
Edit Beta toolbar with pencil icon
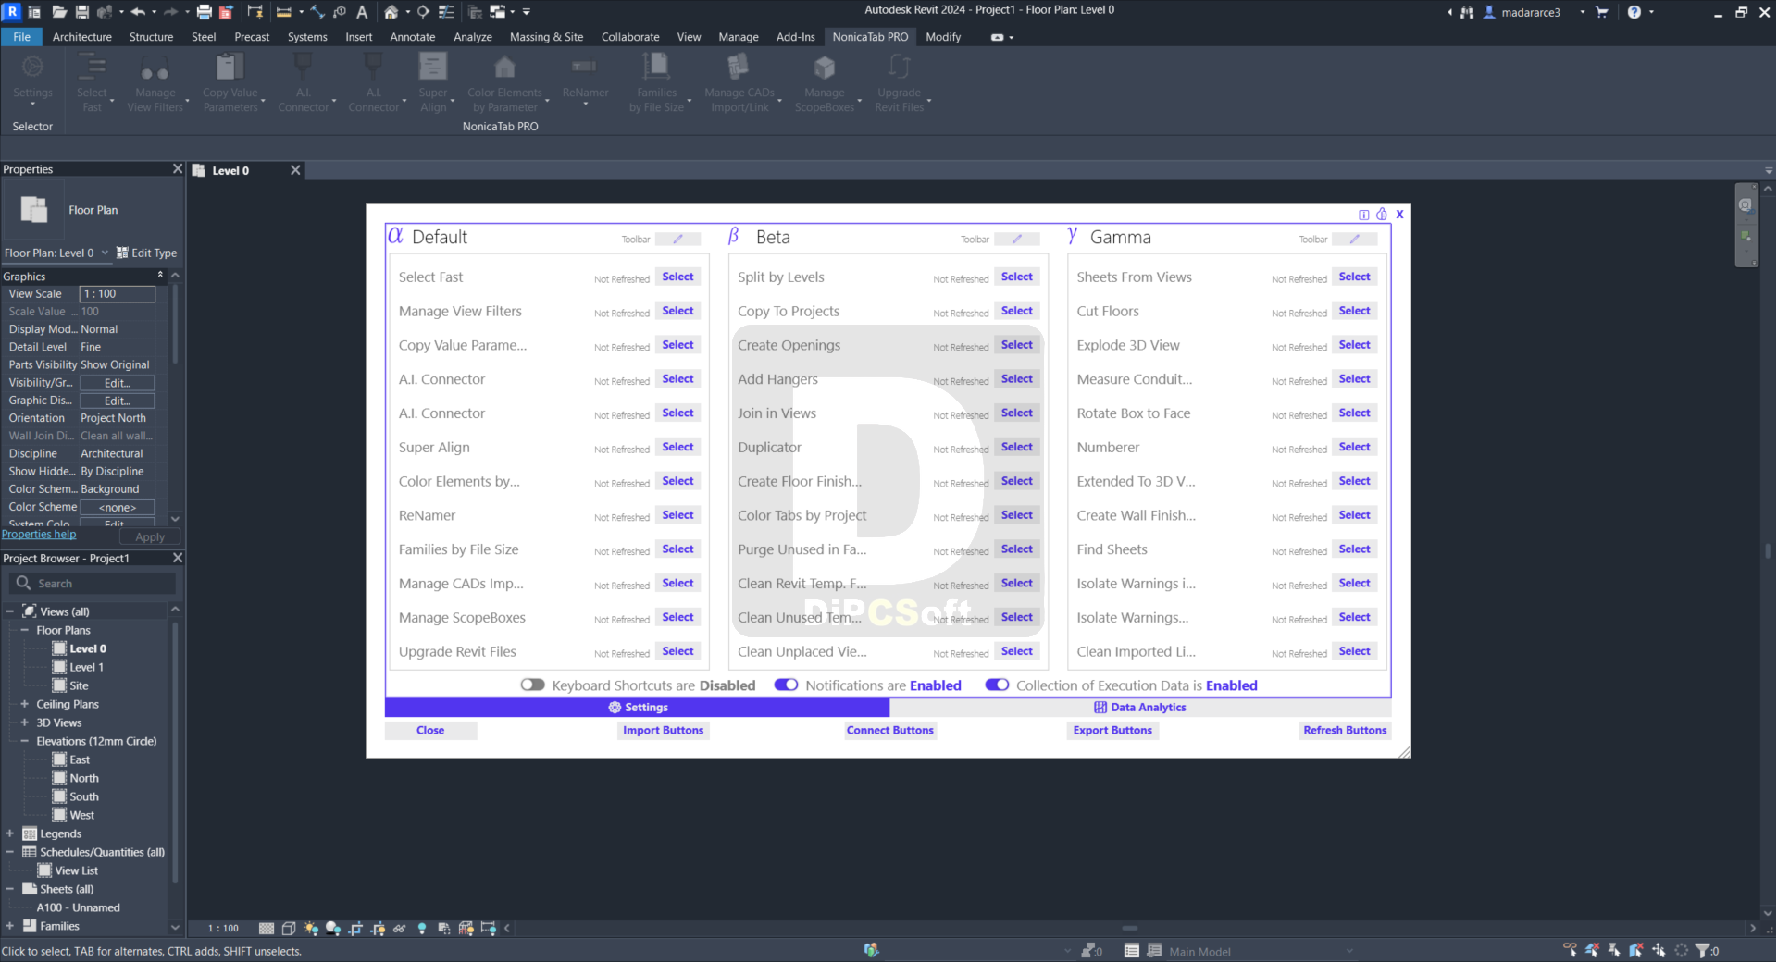tap(1016, 239)
